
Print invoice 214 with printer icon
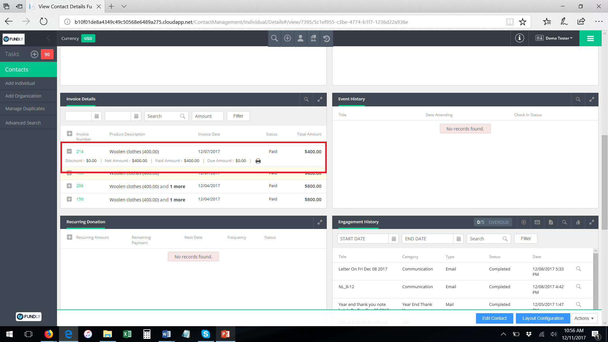[258, 161]
